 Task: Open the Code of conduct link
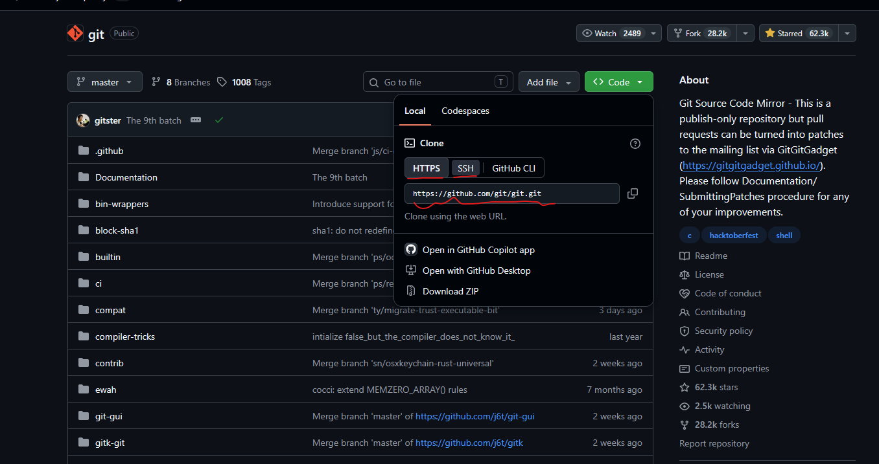click(728, 293)
